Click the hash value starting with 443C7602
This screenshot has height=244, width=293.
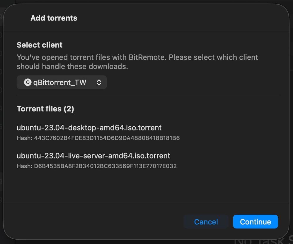point(107,138)
